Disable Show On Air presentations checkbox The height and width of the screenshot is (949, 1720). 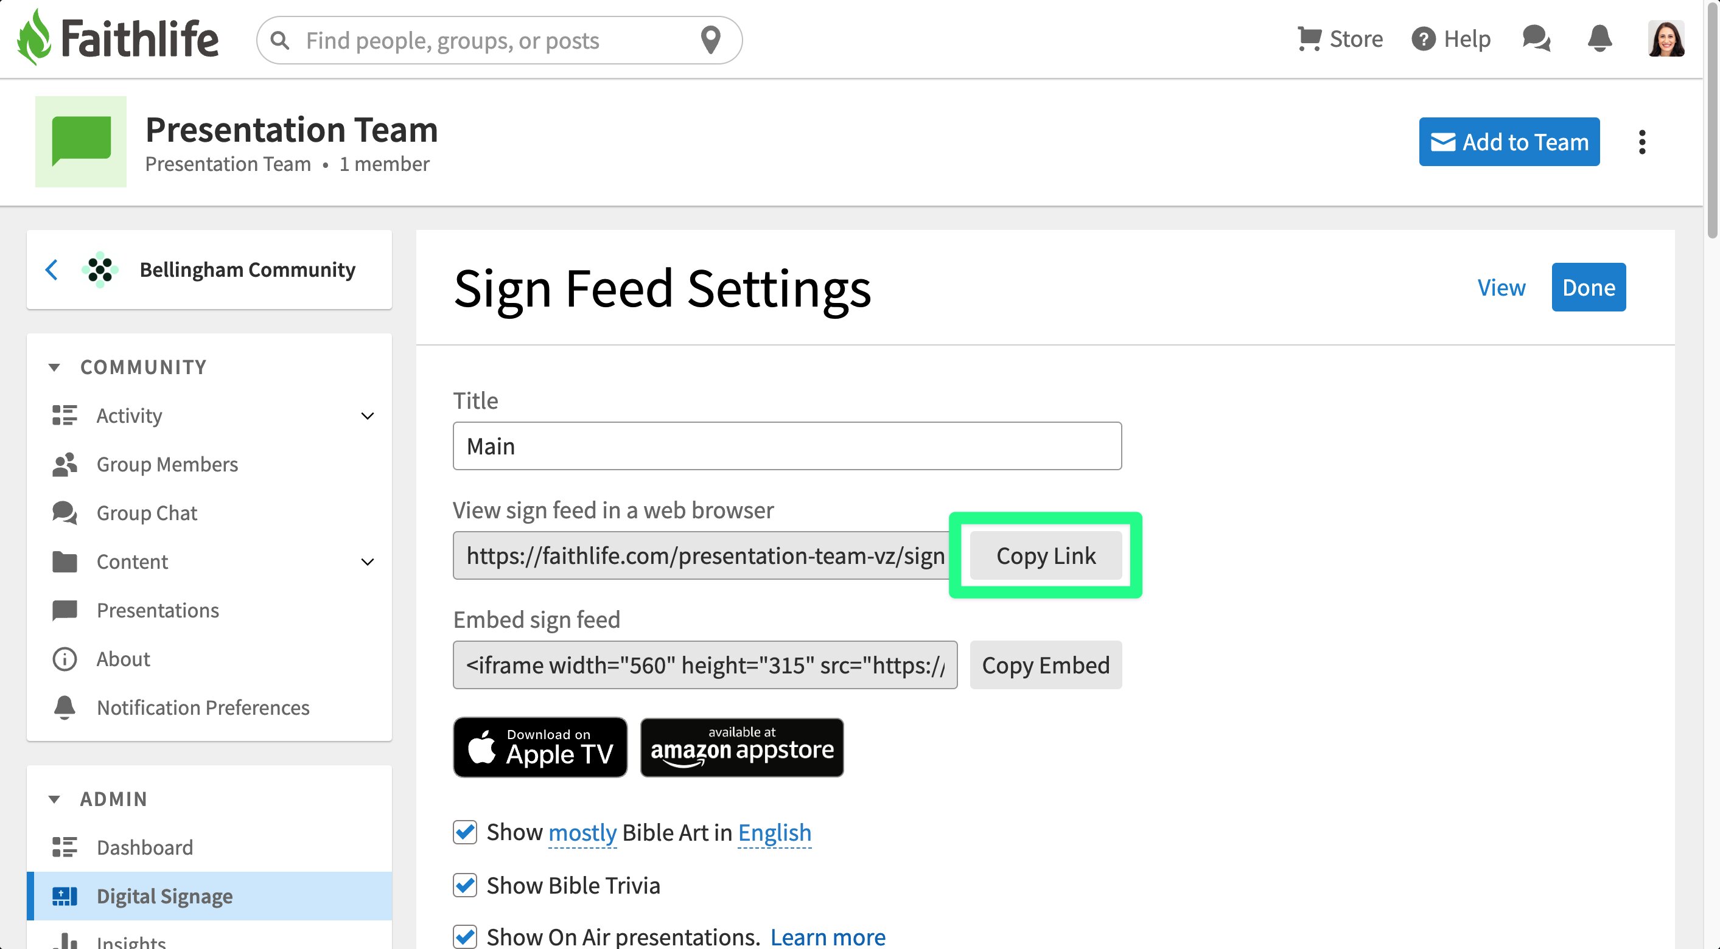[465, 936]
